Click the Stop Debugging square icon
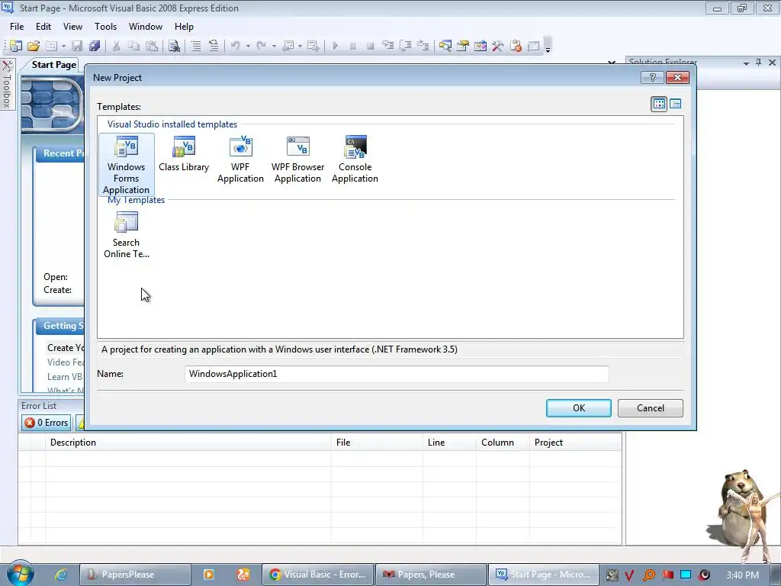Viewport: 781px width, 586px height. tap(370, 46)
